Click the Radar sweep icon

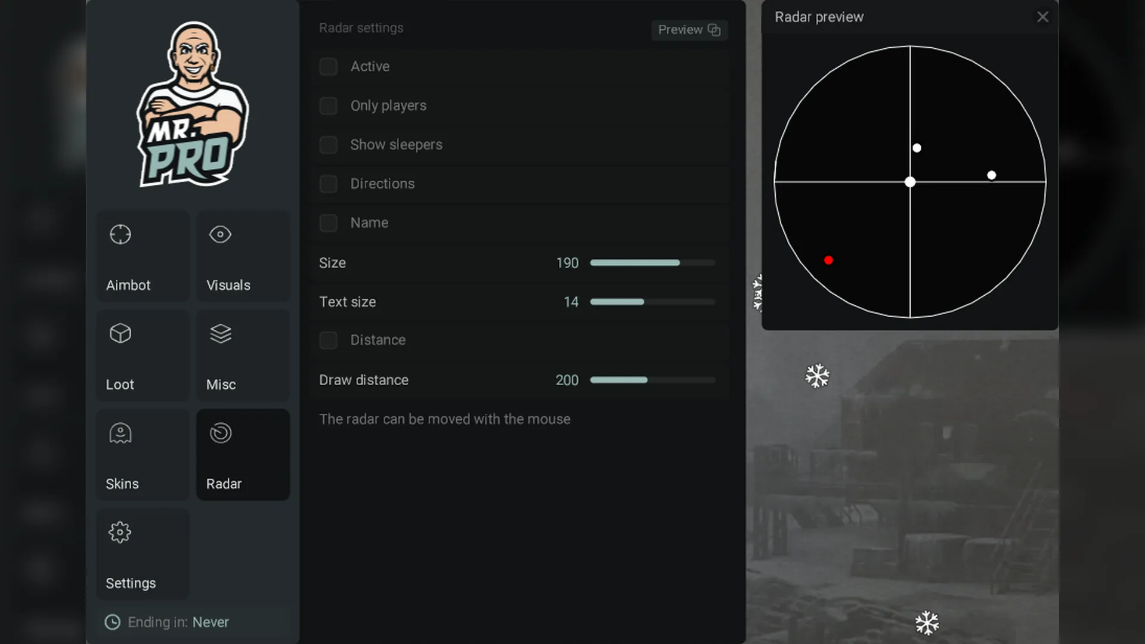click(x=220, y=433)
